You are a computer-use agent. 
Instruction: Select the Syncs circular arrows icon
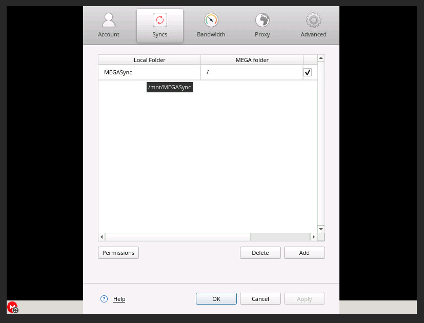click(x=160, y=20)
